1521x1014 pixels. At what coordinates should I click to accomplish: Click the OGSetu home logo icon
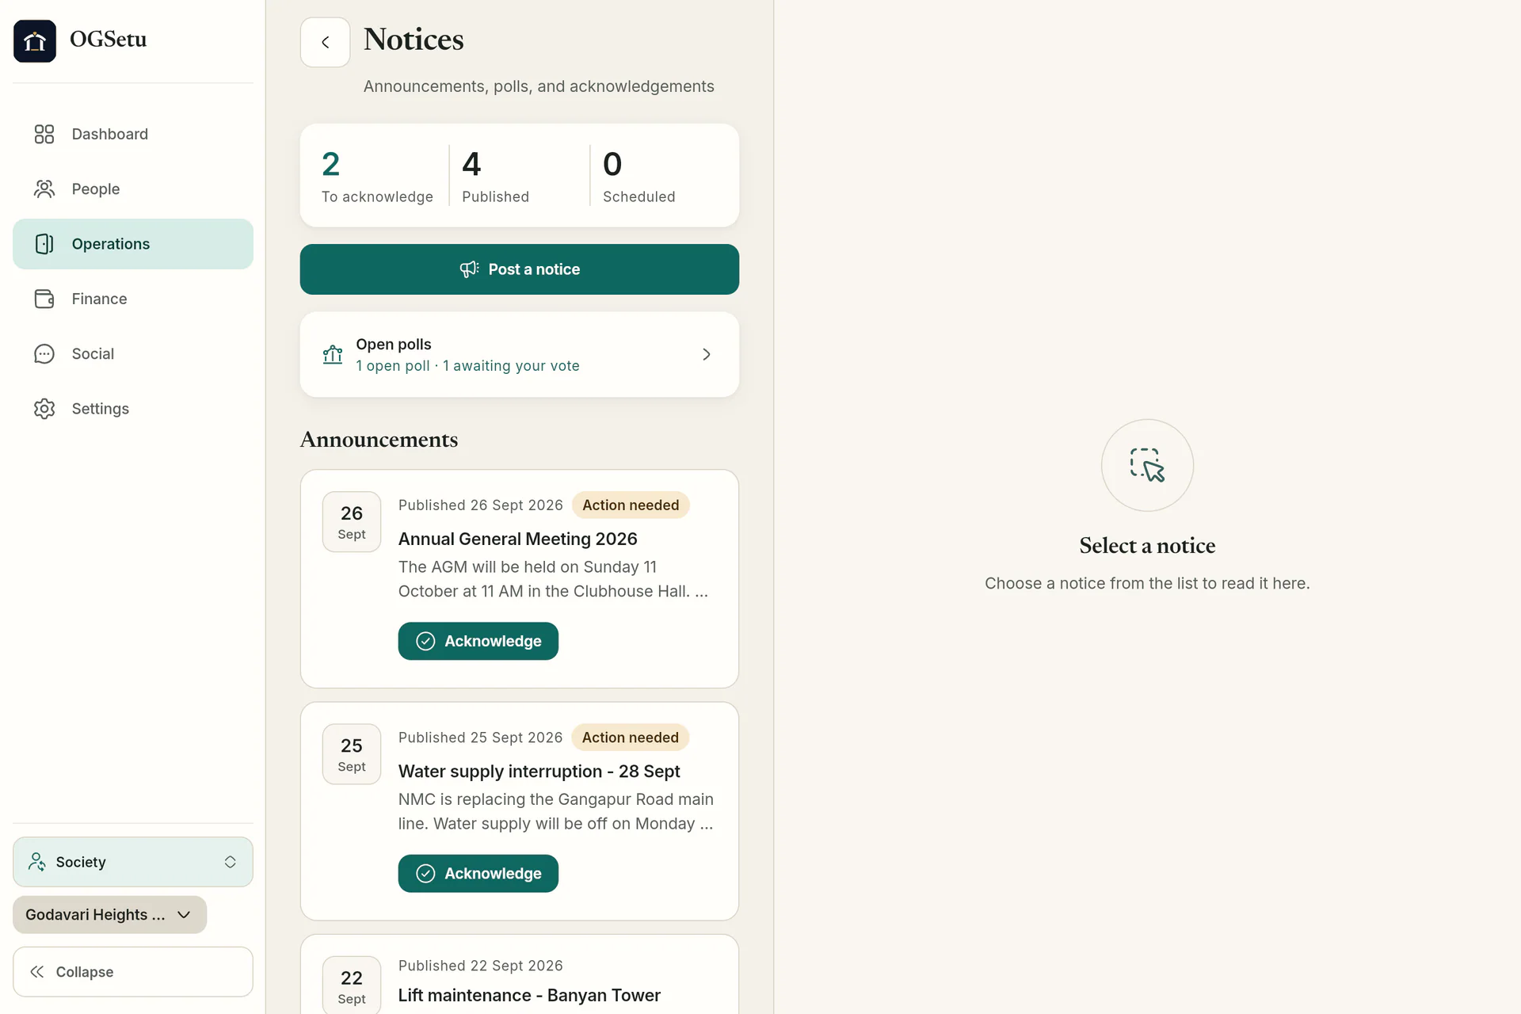[x=35, y=41]
